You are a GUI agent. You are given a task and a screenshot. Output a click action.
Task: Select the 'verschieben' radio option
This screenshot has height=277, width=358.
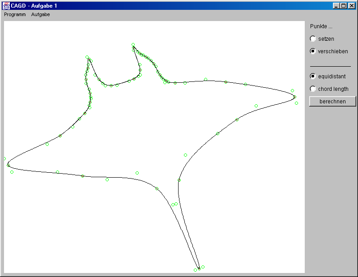click(313, 51)
